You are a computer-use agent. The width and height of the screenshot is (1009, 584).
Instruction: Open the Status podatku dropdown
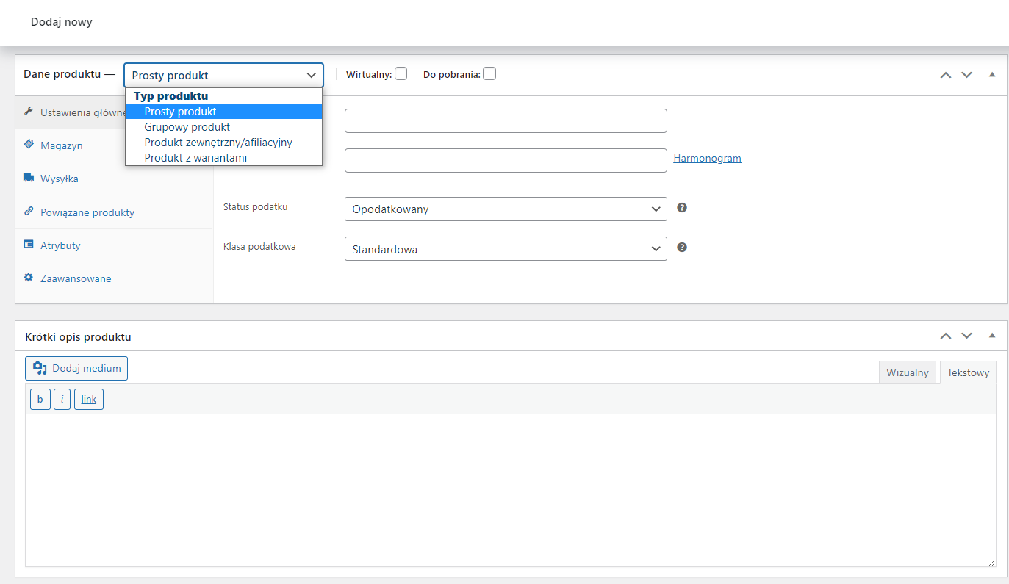tap(505, 209)
